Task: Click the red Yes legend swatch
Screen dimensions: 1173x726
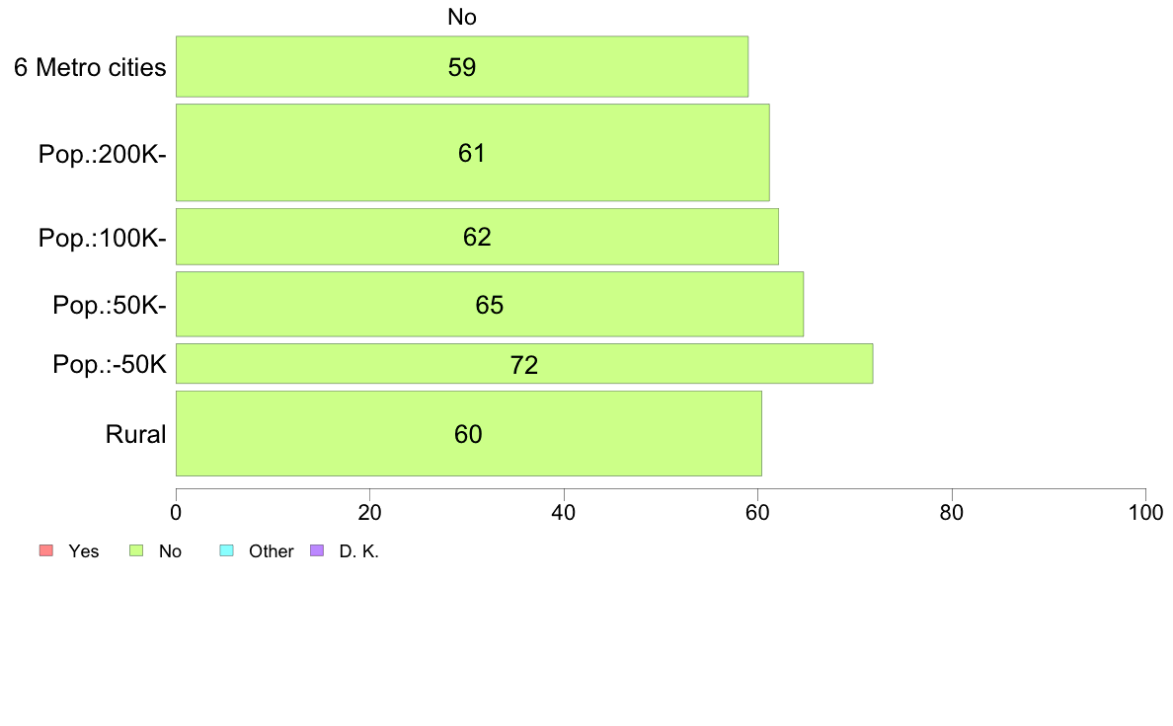Action: point(44,550)
